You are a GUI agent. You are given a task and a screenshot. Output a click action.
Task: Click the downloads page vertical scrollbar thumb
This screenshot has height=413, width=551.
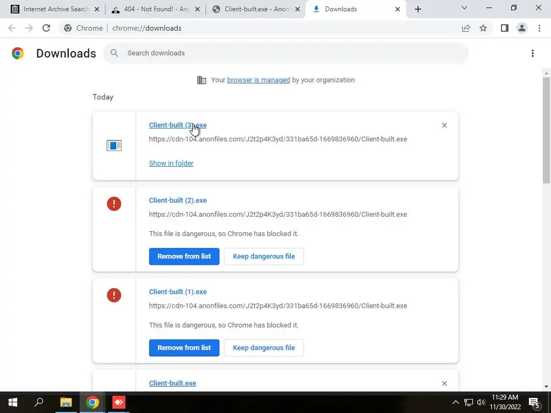pos(546,130)
